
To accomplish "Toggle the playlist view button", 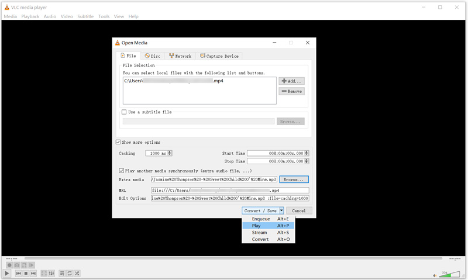I will point(62,273).
